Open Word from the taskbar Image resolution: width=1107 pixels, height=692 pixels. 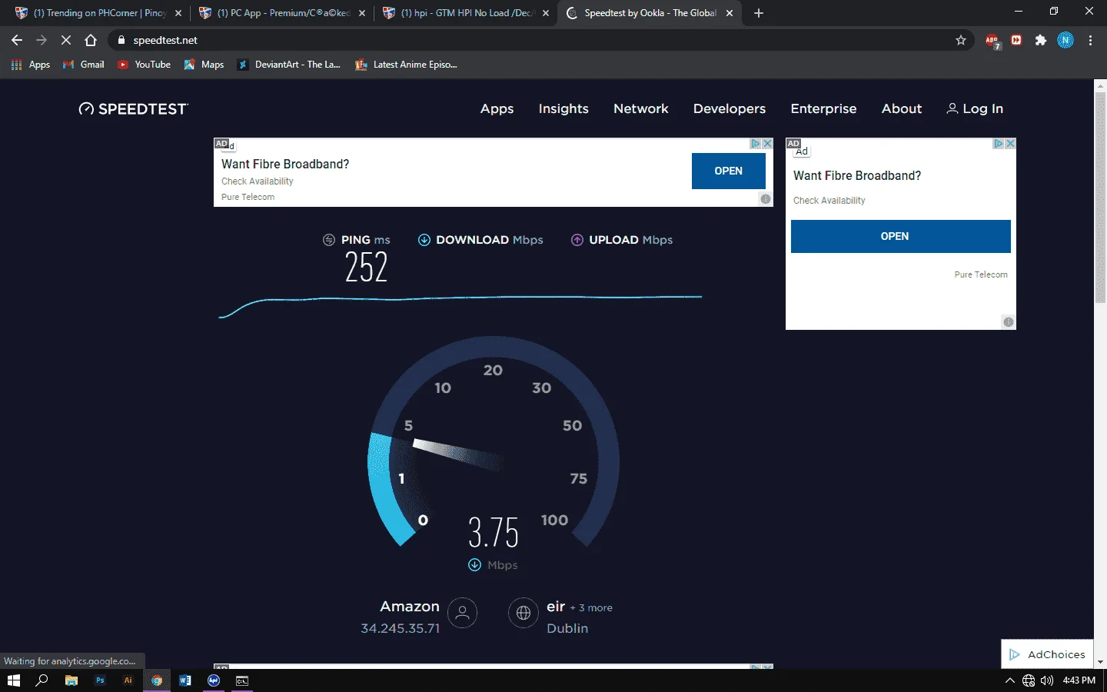coord(185,680)
